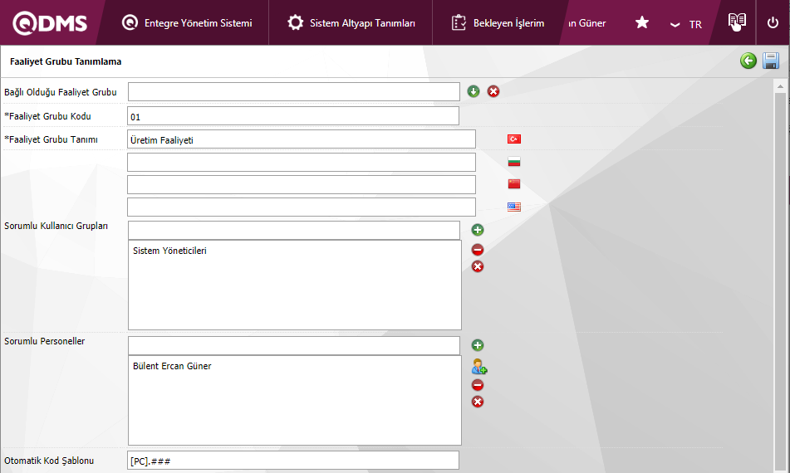Open Bekleyen İşlerim menu
Image resolution: width=790 pixels, height=473 pixels.
tap(498, 23)
